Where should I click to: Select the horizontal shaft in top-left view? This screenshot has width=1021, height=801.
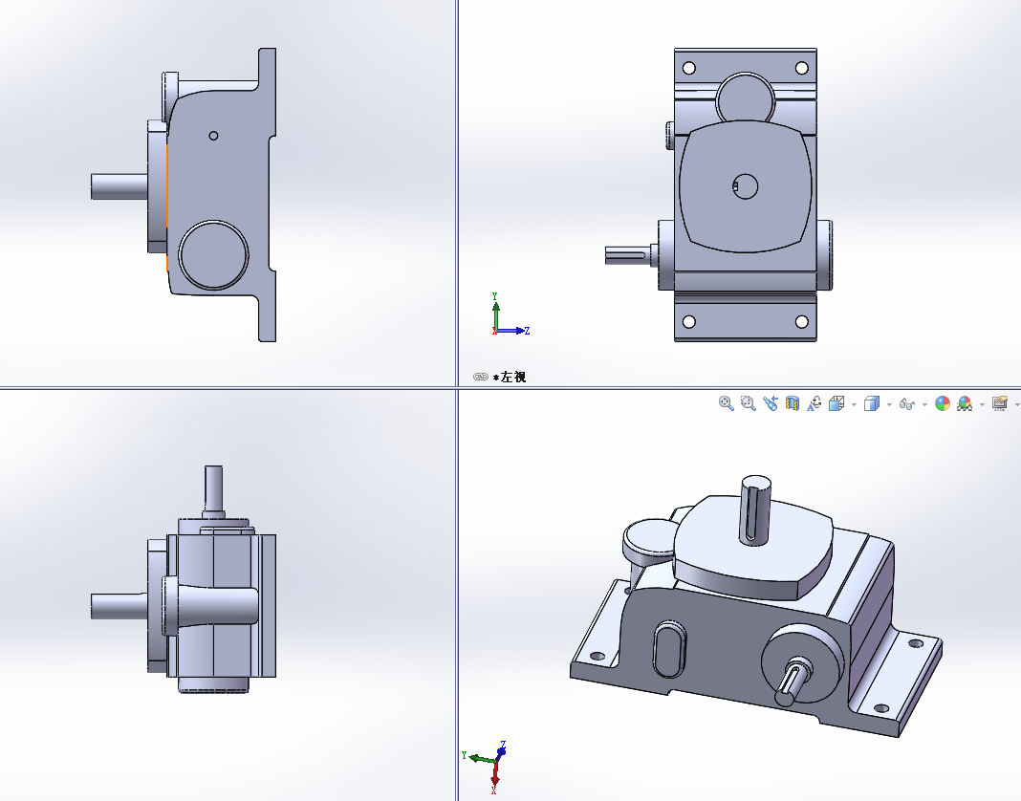click(x=119, y=187)
